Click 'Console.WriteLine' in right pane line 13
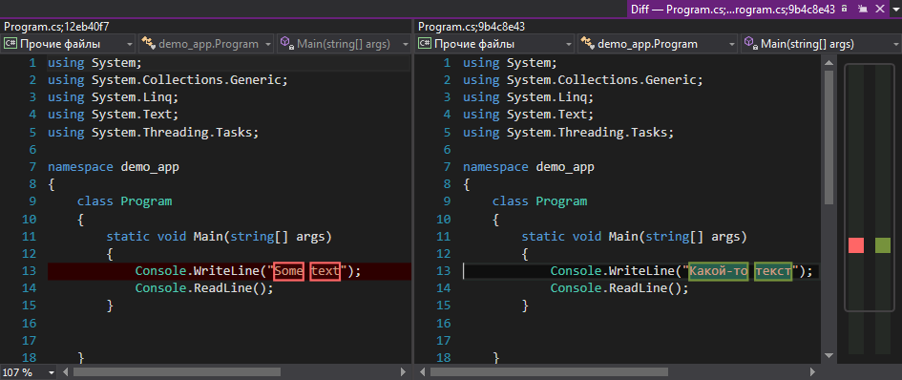 (x=614, y=271)
